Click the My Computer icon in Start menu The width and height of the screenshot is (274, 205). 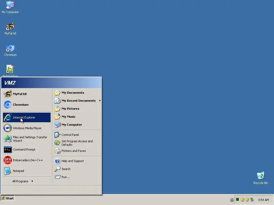pyautogui.click(x=57, y=125)
